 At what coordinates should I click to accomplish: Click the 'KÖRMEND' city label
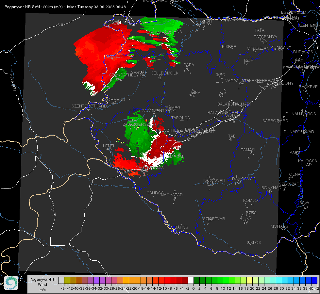tap(115, 100)
